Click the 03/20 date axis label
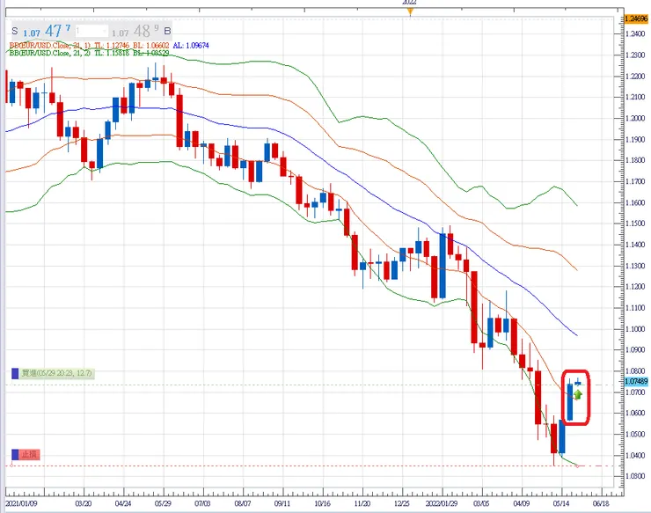Viewport: 651px width, 513px height. 84,503
